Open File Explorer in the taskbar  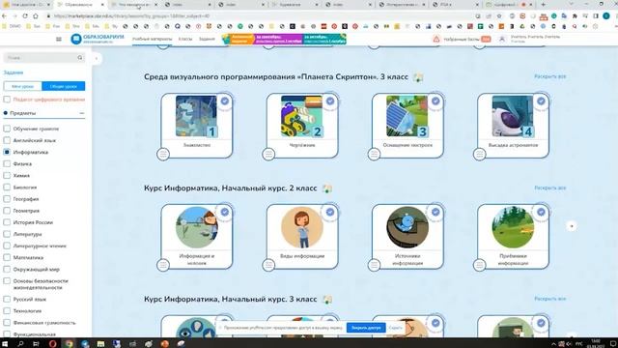point(100,344)
